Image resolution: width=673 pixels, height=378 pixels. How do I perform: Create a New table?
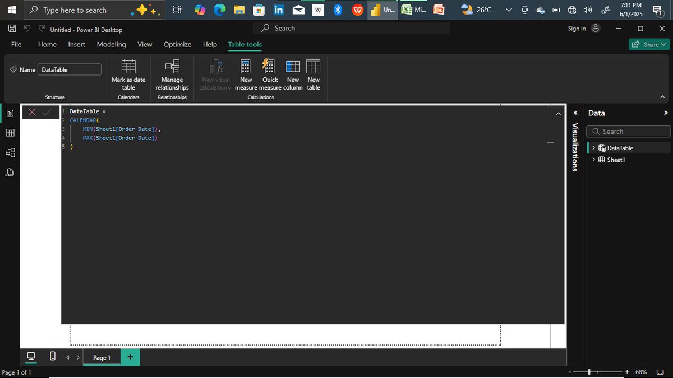click(314, 75)
